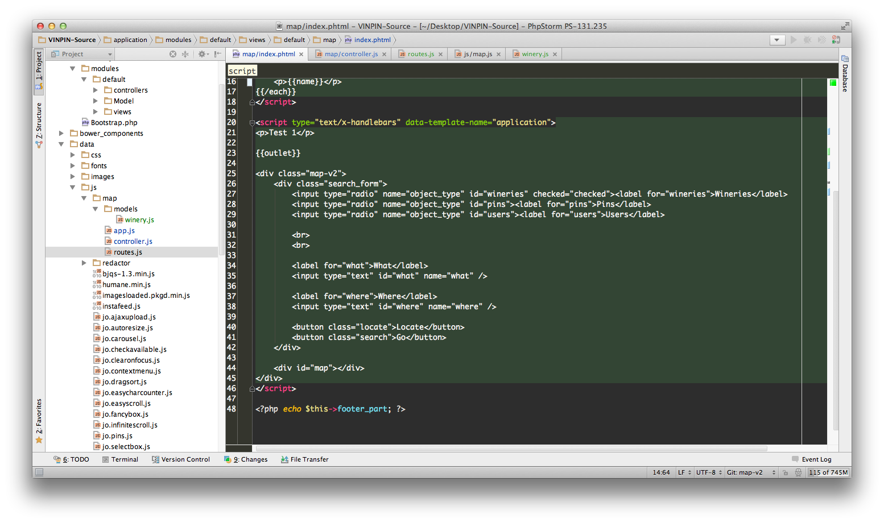The height and width of the screenshot is (523, 884).
Task: Open the File Transfer tool window
Action: 305,459
